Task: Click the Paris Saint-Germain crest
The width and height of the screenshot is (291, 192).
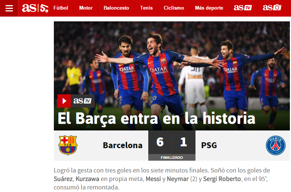Action: point(276,145)
